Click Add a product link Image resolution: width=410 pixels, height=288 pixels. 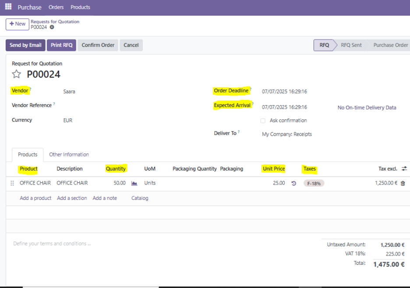(35, 198)
